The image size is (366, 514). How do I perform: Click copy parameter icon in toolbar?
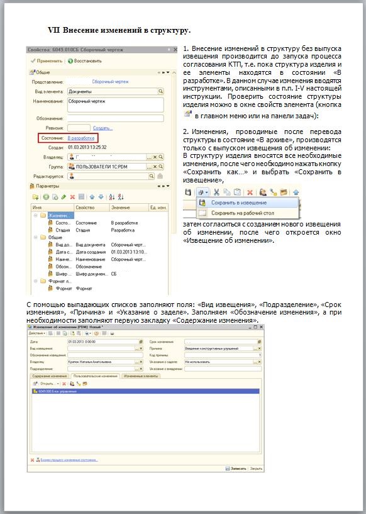point(55,197)
